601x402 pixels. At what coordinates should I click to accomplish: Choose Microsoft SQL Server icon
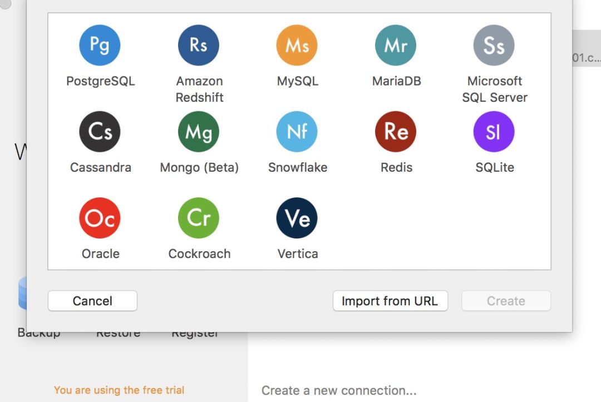click(494, 45)
